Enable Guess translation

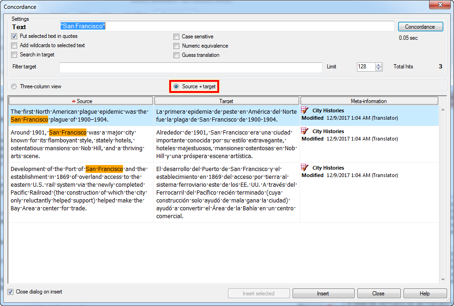[x=176, y=55]
